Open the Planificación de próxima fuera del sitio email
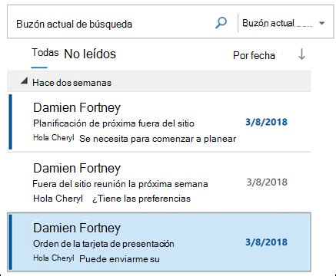This screenshot has height=276, width=336. pos(159,122)
